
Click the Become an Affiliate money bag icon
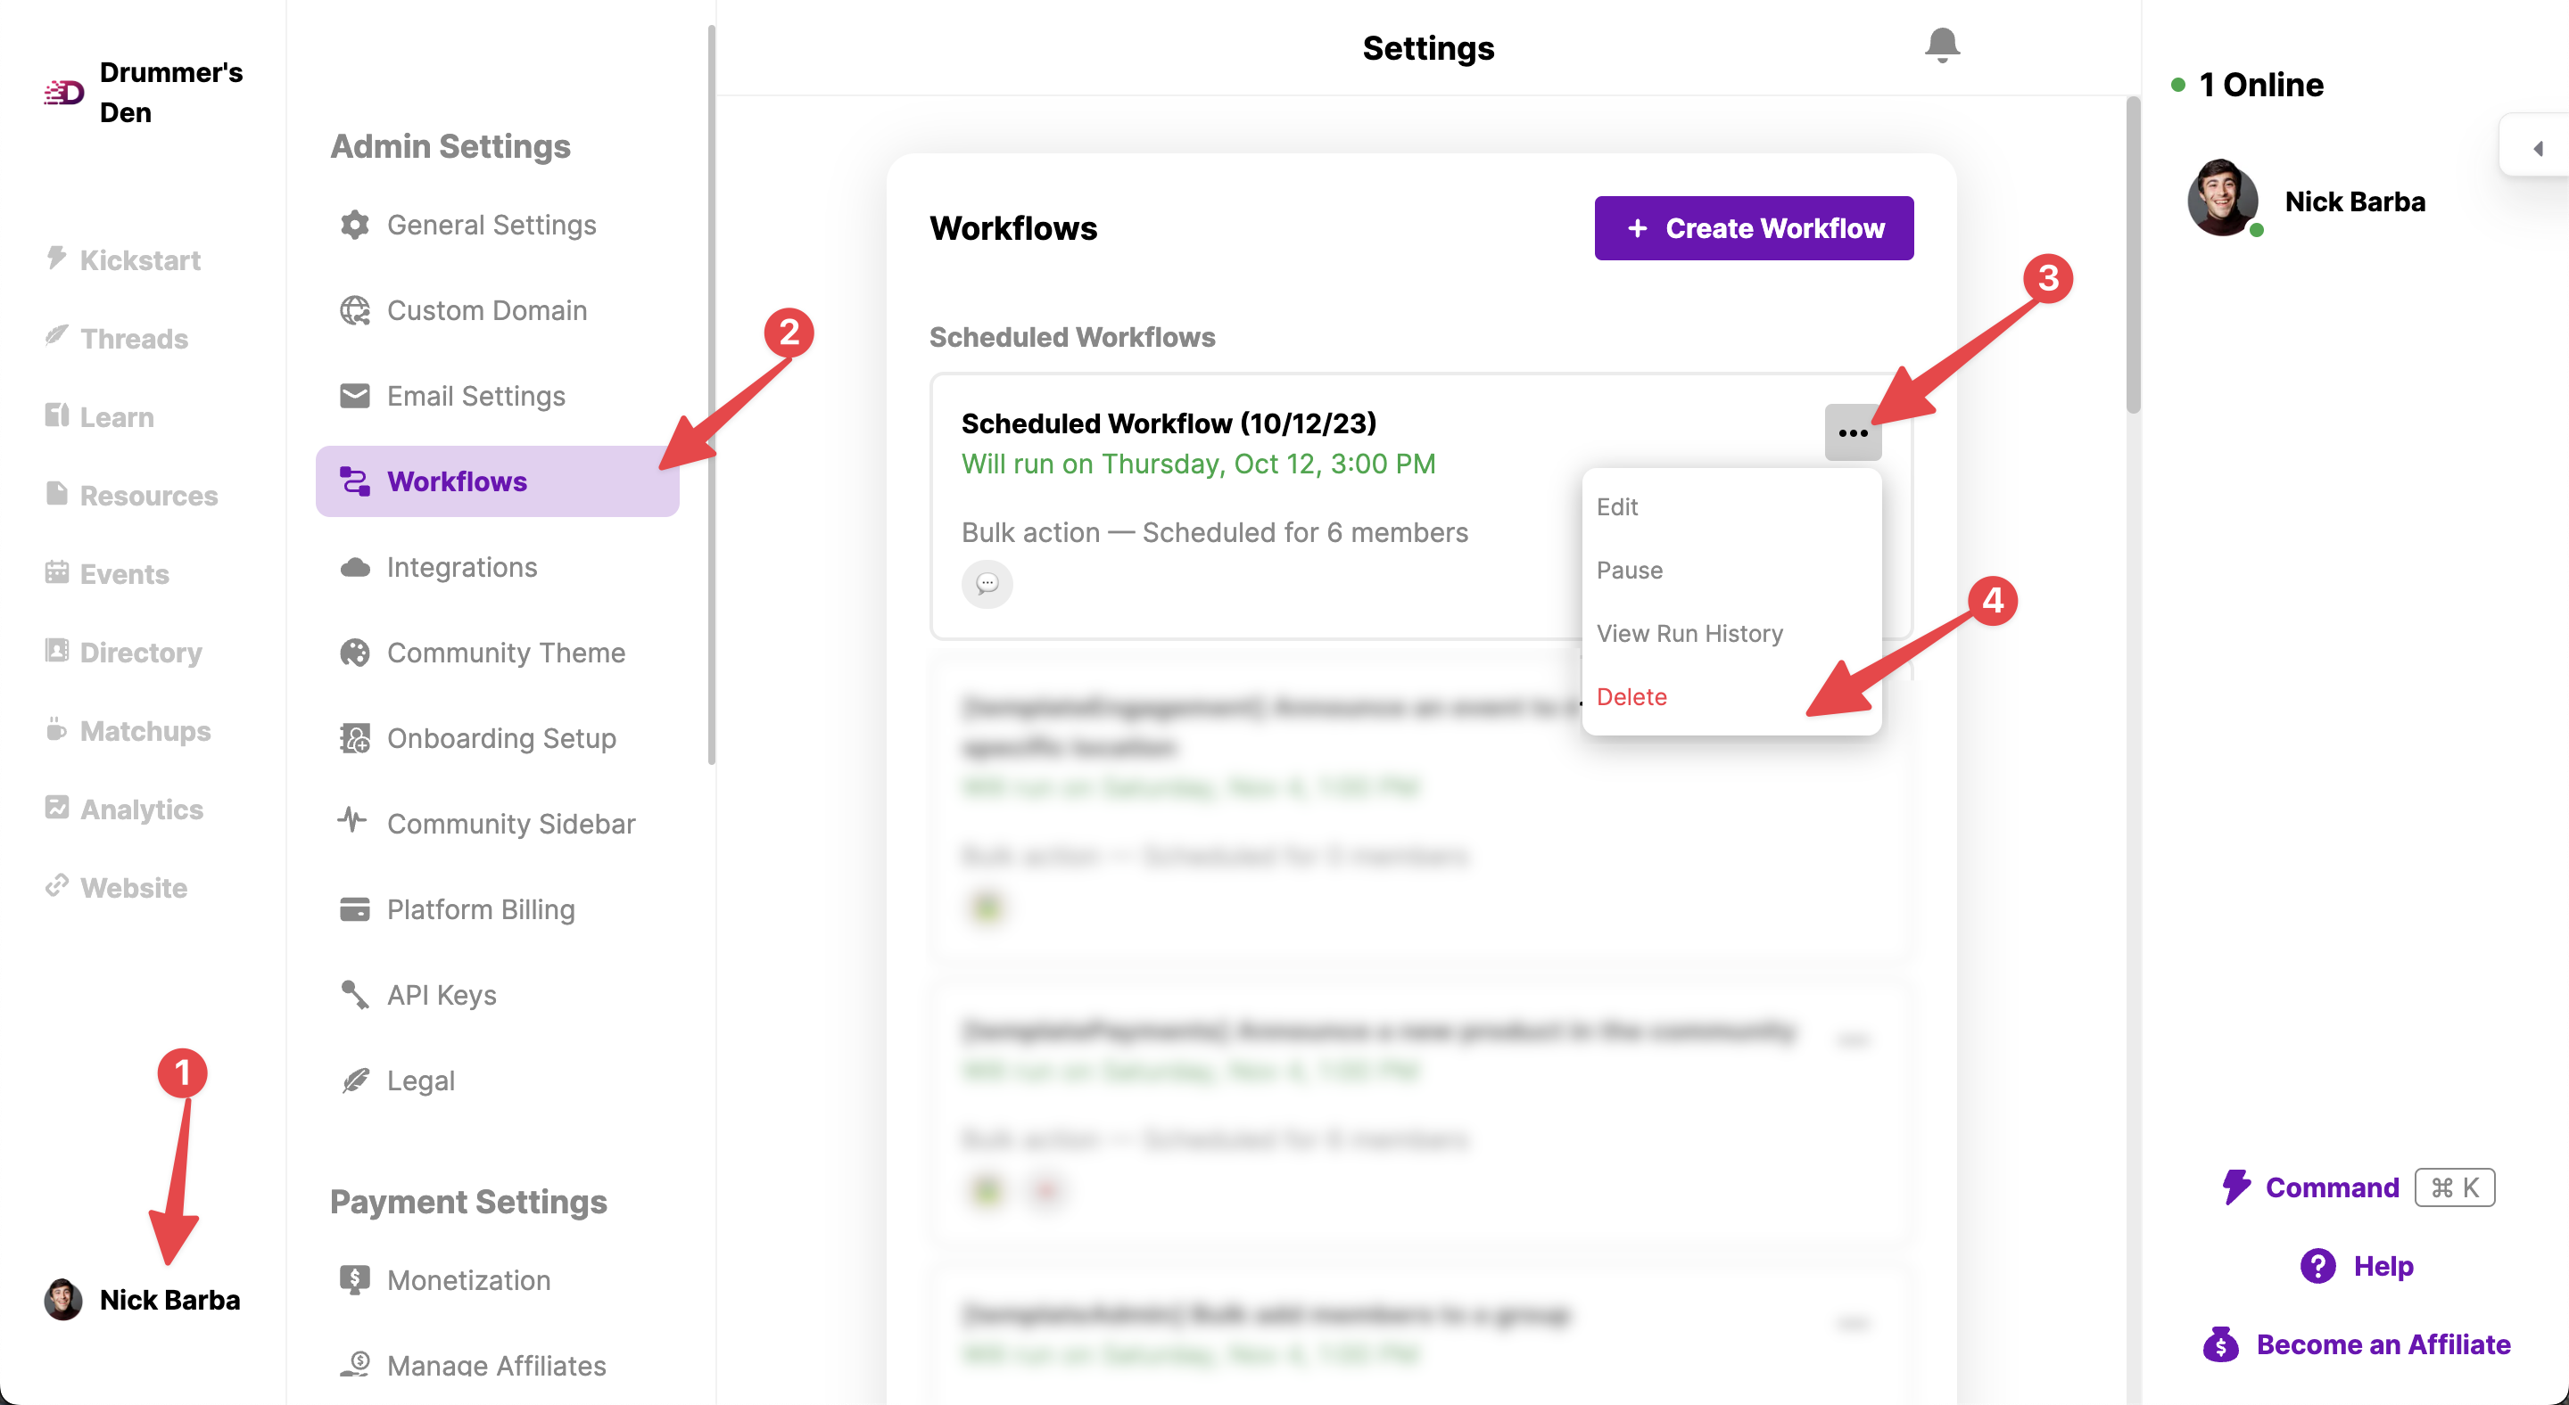[2221, 1344]
